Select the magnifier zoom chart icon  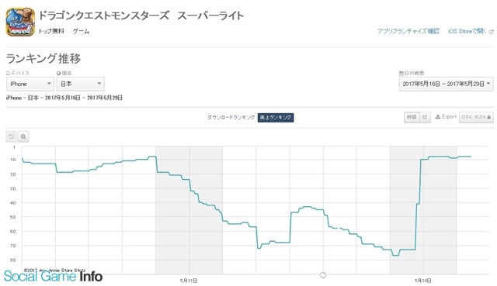coord(23,136)
